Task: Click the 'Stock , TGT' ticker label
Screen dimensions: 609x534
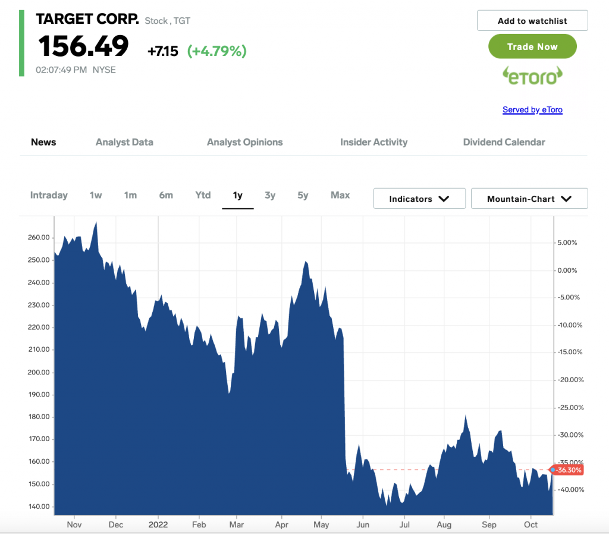Action: pyautogui.click(x=167, y=21)
